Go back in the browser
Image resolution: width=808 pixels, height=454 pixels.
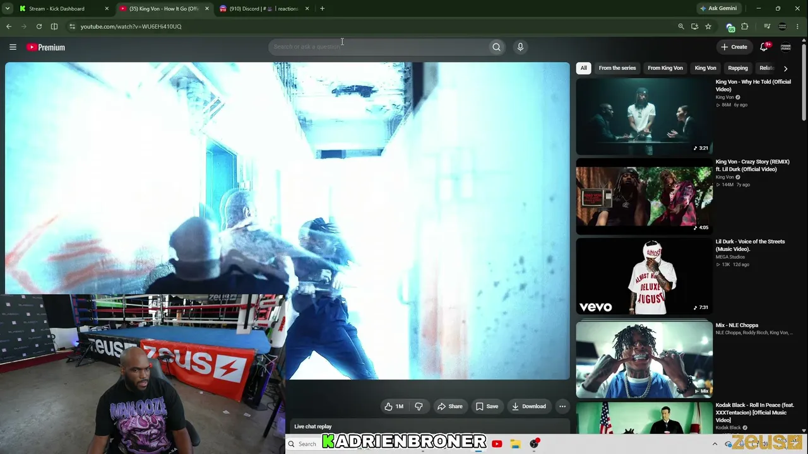click(9, 26)
